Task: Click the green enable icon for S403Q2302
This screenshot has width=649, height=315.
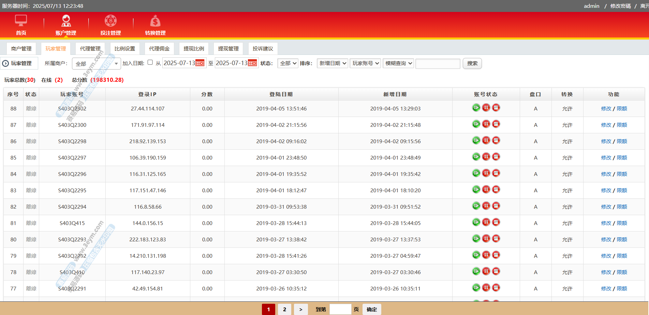Action: tap(476, 108)
